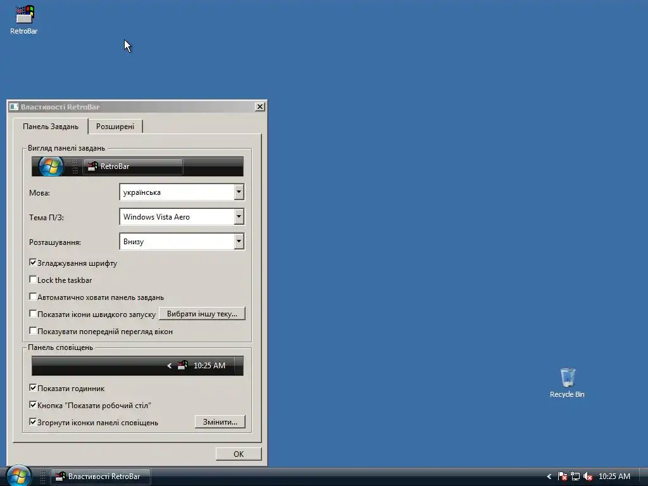This screenshot has height=486, width=648.
Task: Click the muted volume tray icon
Action: coord(588,477)
